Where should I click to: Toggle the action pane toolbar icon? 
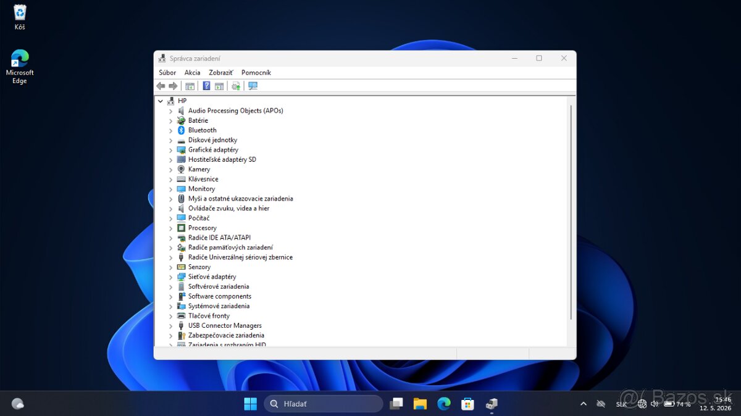coord(219,86)
